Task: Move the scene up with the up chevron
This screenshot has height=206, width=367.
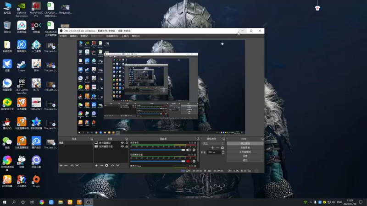Action: (72, 165)
